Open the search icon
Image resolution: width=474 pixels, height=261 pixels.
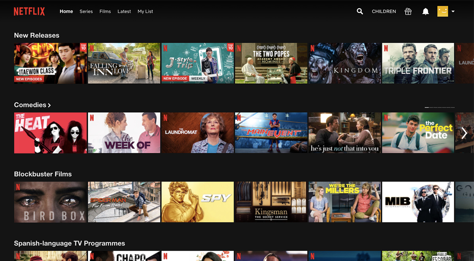(x=360, y=11)
